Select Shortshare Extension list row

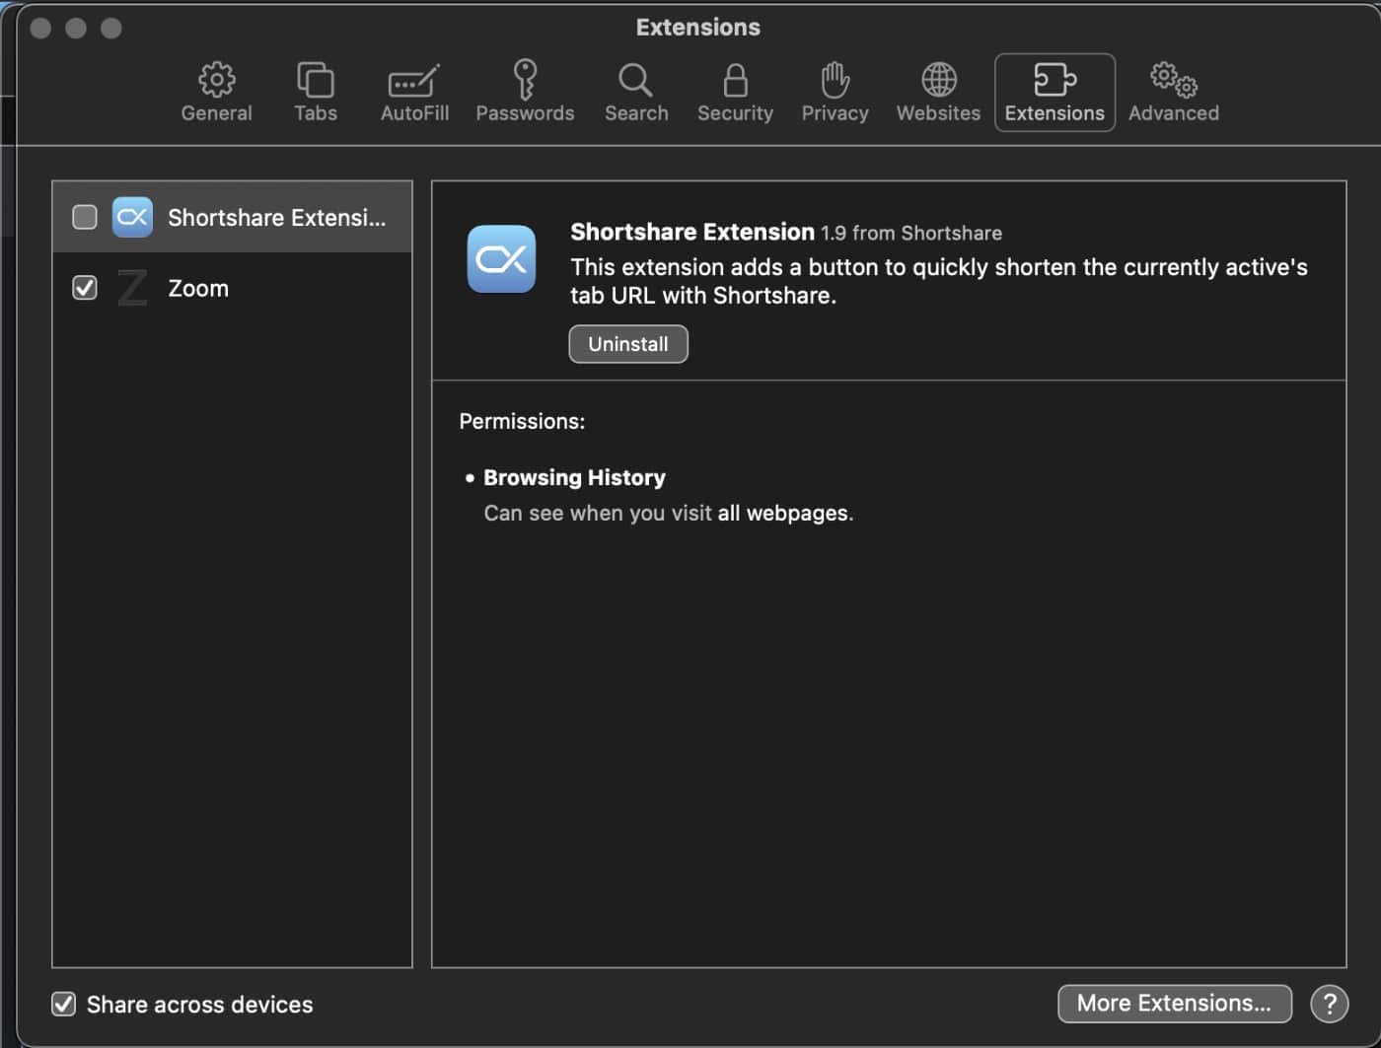click(276, 218)
